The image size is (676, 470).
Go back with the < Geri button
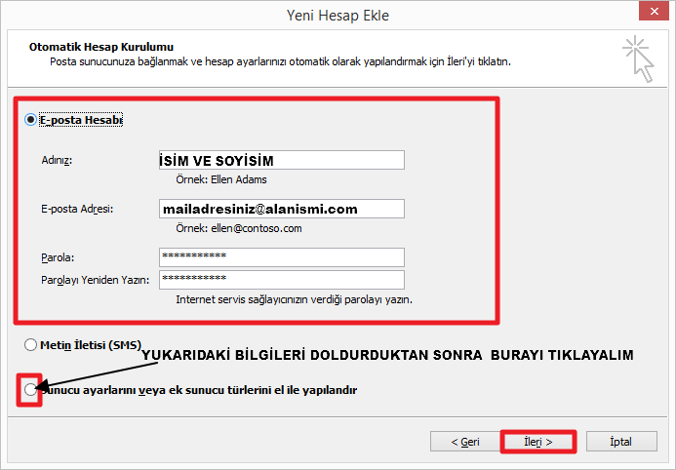(464, 442)
